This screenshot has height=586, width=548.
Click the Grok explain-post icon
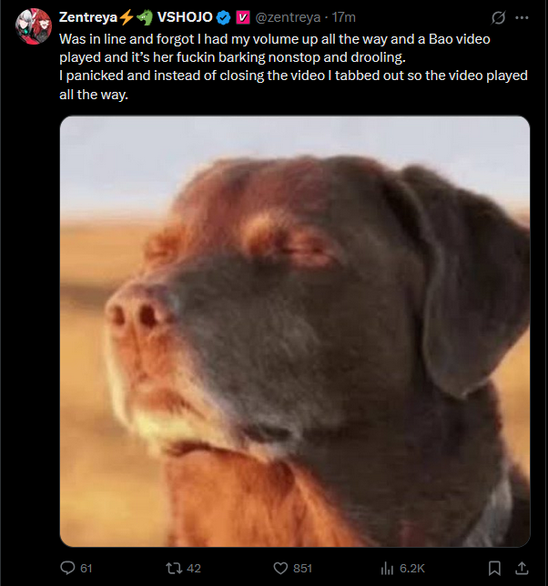[498, 17]
